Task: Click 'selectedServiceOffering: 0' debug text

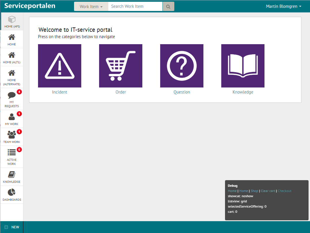Action: point(247,206)
